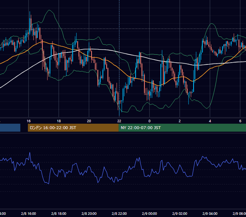Click hour label 16 on the upper axis
This screenshot has width=246, height=217.
29,121
